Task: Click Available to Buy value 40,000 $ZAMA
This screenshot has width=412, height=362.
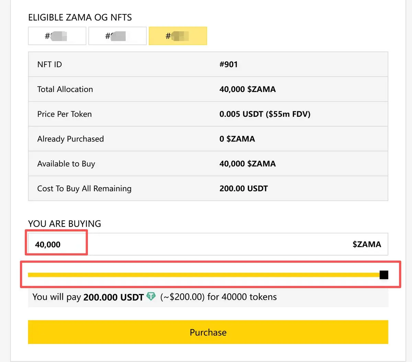Action: click(x=248, y=164)
